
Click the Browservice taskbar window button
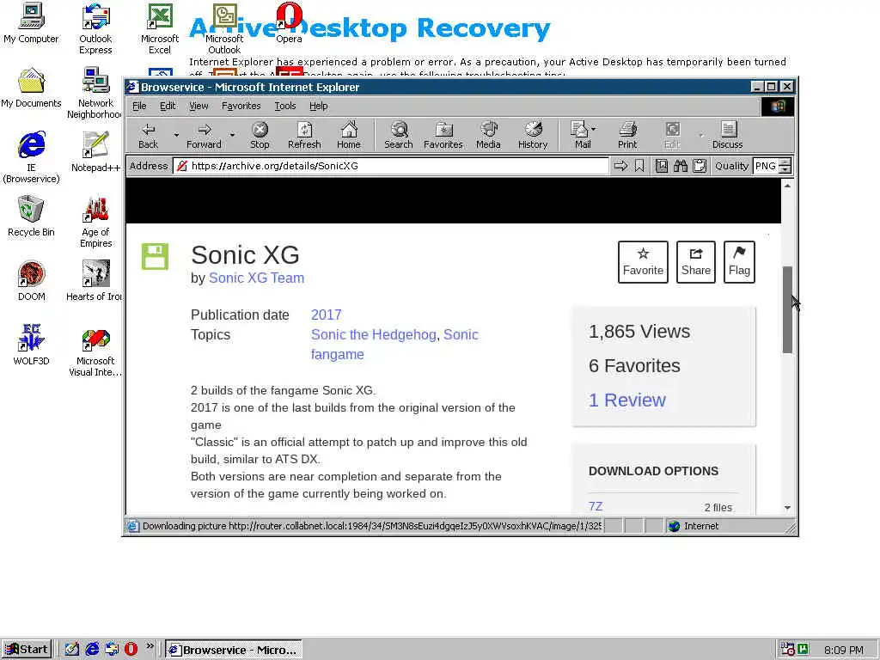tap(234, 650)
